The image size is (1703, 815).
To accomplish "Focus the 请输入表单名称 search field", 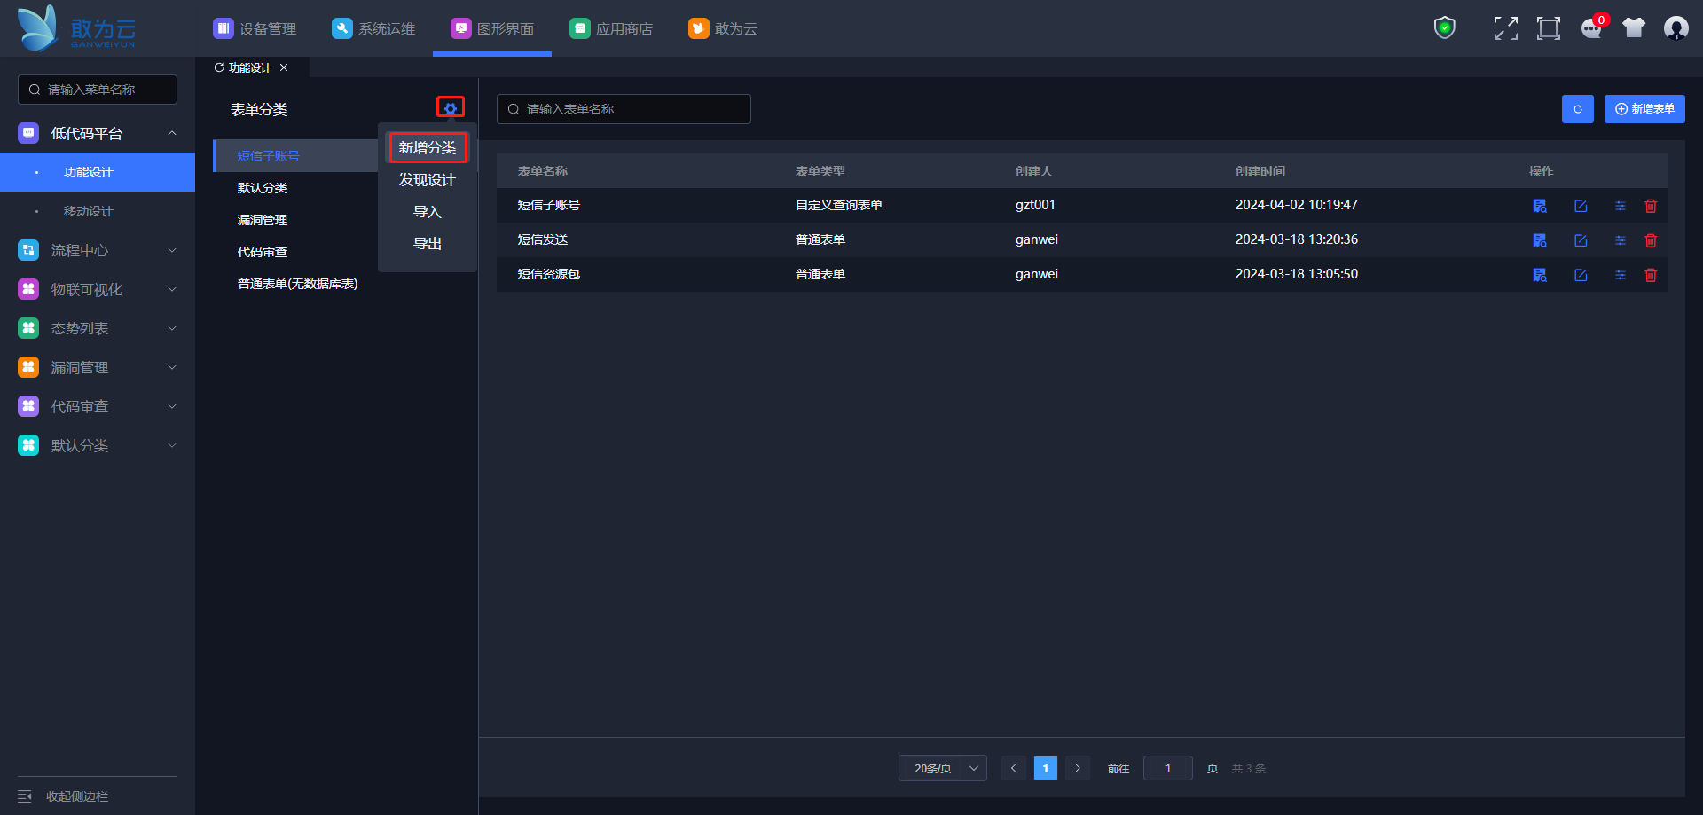I will 624,109.
